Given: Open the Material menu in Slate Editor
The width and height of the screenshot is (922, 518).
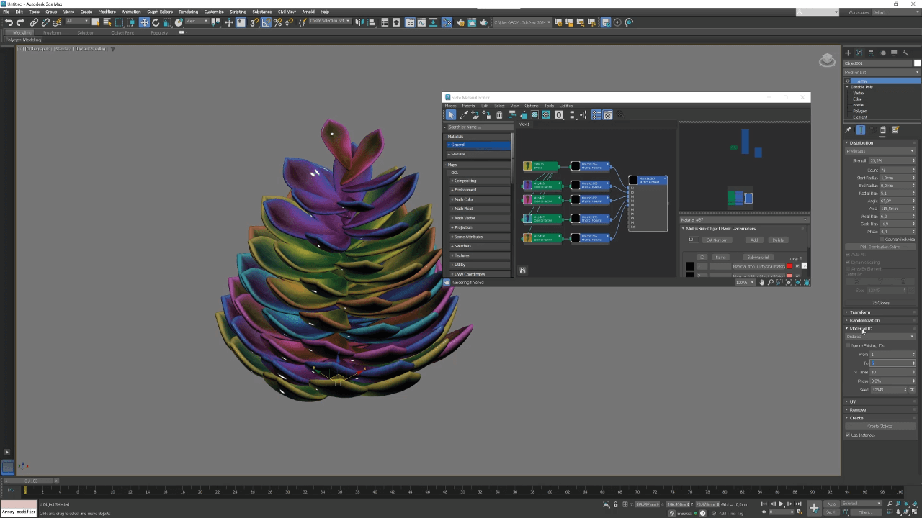Looking at the screenshot, I should point(469,106).
